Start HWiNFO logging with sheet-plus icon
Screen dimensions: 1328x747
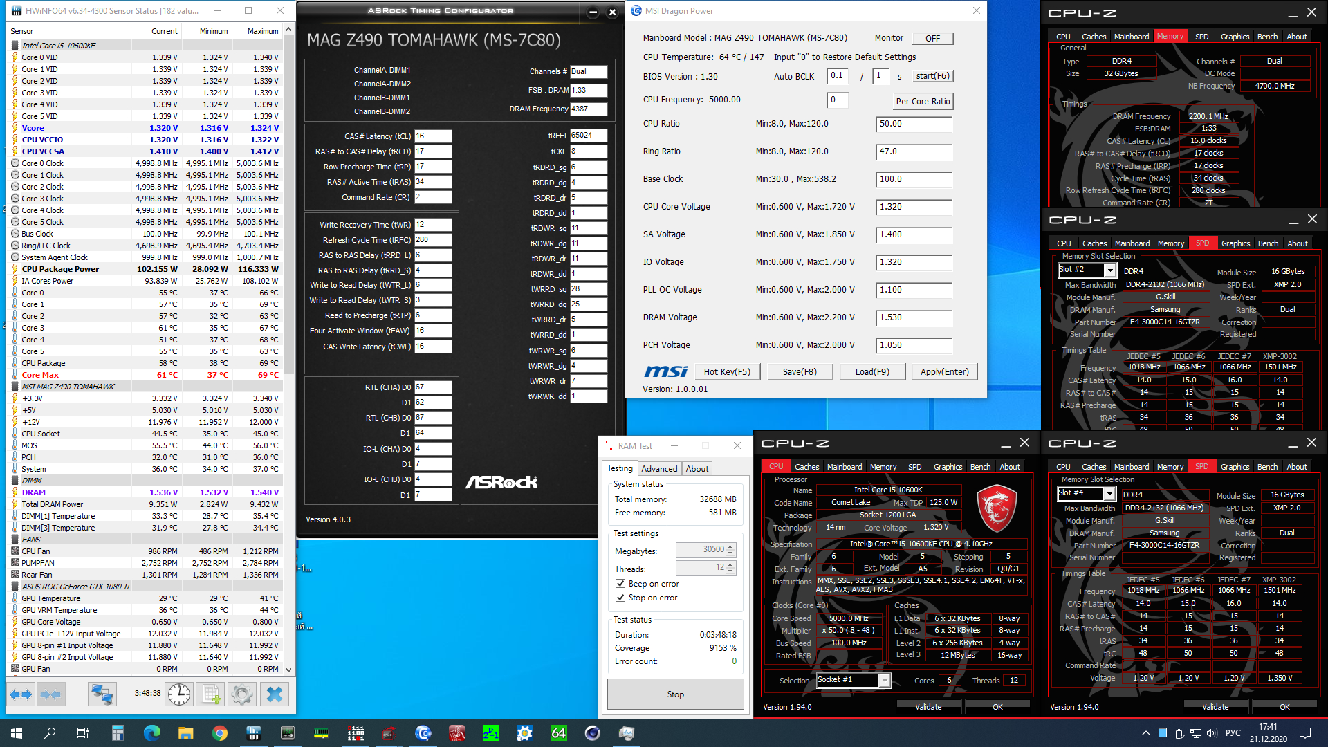click(x=211, y=694)
